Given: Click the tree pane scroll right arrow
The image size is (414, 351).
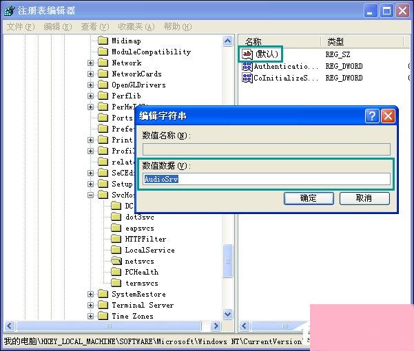Looking at the screenshot, I should pyautogui.click(x=216, y=326).
